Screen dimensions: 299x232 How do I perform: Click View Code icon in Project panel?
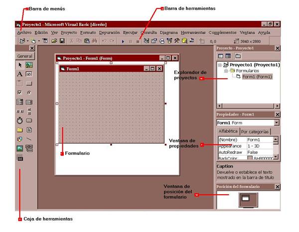click(x=221, y=56)
